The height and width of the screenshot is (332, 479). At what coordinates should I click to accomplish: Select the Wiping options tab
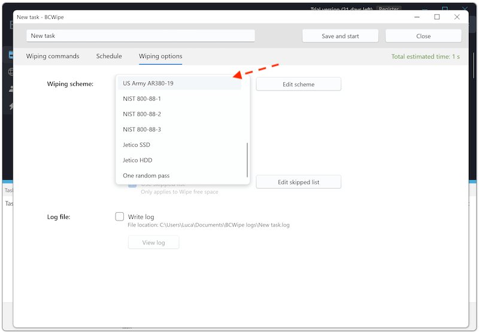point(160,56)
